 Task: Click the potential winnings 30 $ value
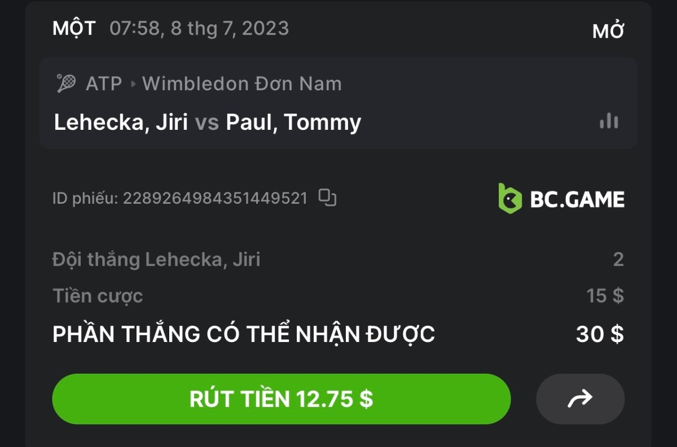600,335
